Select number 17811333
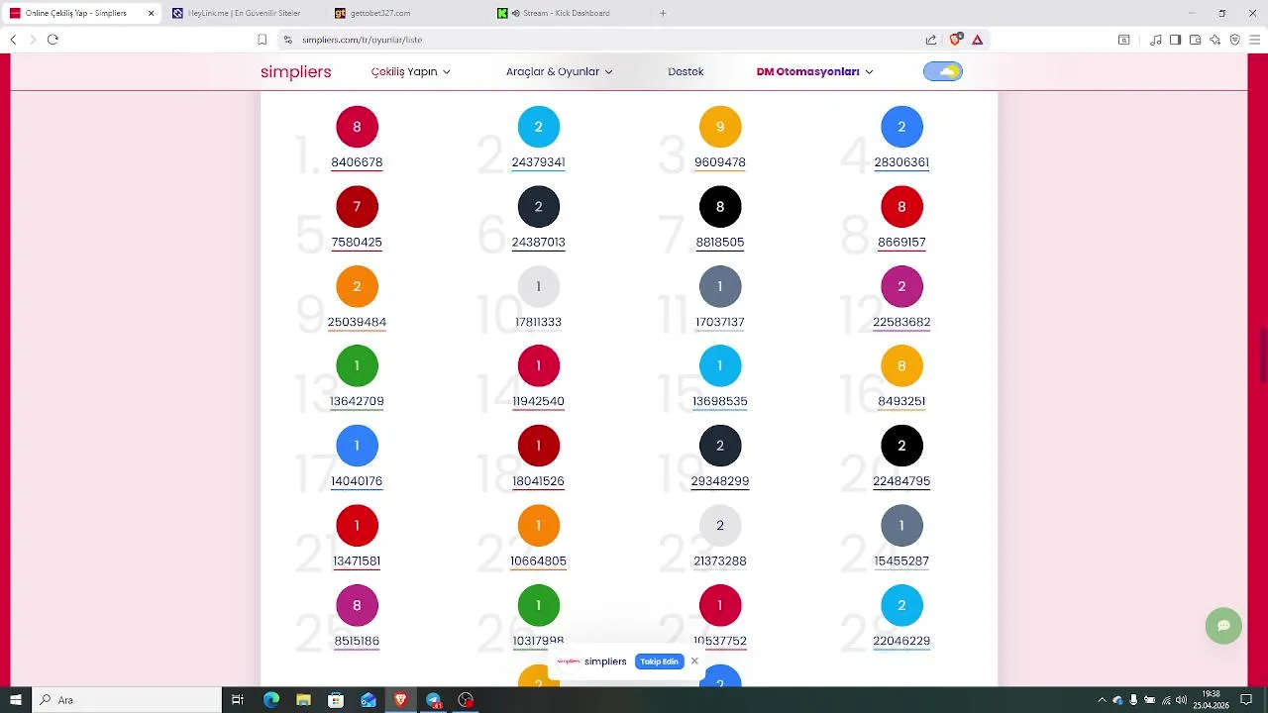The image size is (1268, 713). coord(538,322)
